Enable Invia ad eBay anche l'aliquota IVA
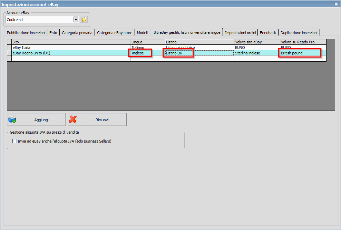This screenshot has width=341, height=230. (x=14, y=141)
